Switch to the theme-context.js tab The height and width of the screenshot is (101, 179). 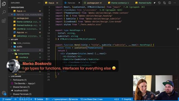(x=120, y=3)
